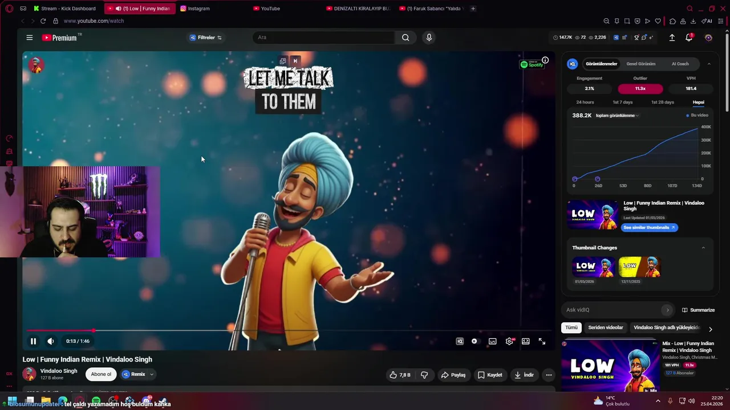Switch to Kick Dashboard browser tab

[x=64, y=9]
